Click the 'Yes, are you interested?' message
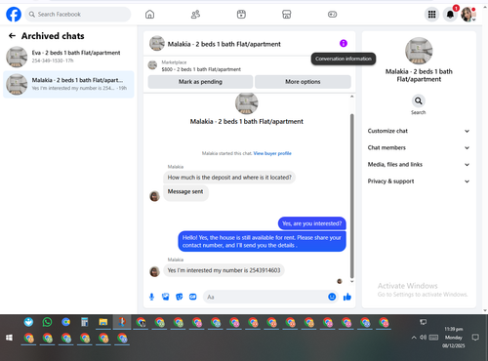 (x=311, y=223)
